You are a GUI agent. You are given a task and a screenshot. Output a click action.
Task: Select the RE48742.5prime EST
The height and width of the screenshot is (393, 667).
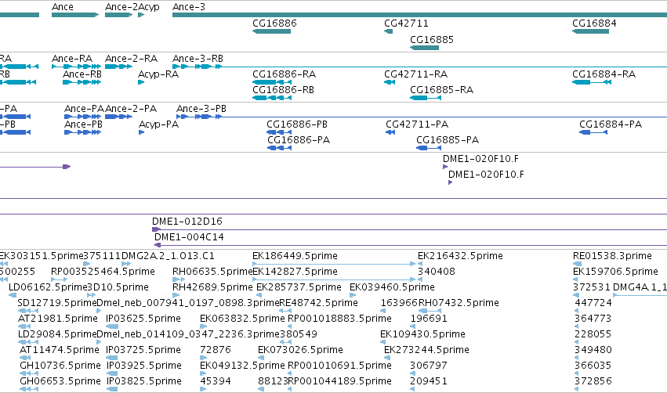(x=285, y=311)
